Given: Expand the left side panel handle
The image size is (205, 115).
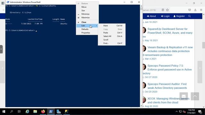Looking at the screenshot, I should 1,49.
